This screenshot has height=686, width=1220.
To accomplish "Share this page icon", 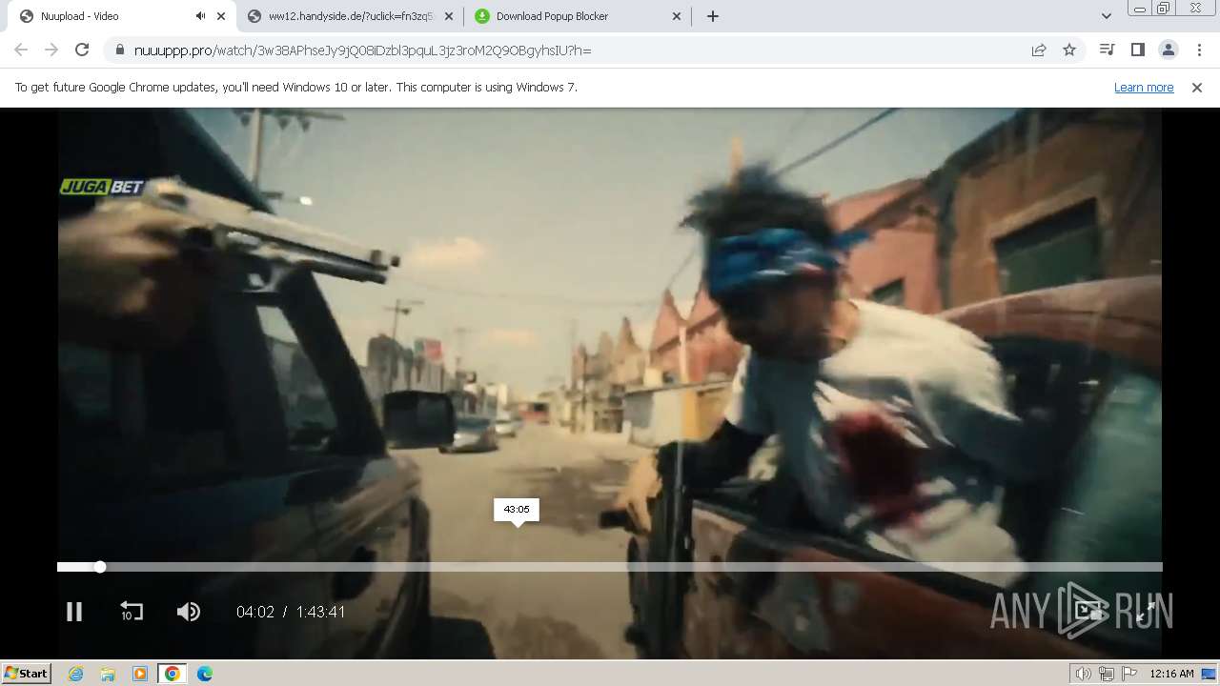I will (x=1039, y=50).
